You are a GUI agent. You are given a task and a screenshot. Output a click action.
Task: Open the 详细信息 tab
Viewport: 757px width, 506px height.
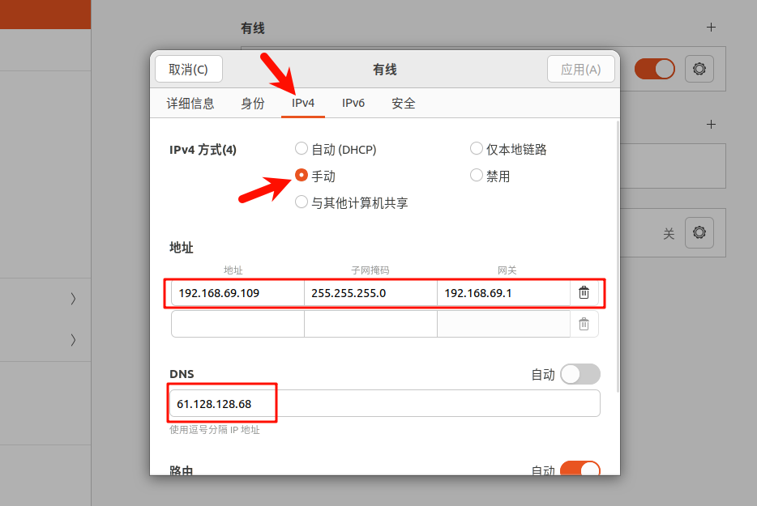[x=190, y=104]
